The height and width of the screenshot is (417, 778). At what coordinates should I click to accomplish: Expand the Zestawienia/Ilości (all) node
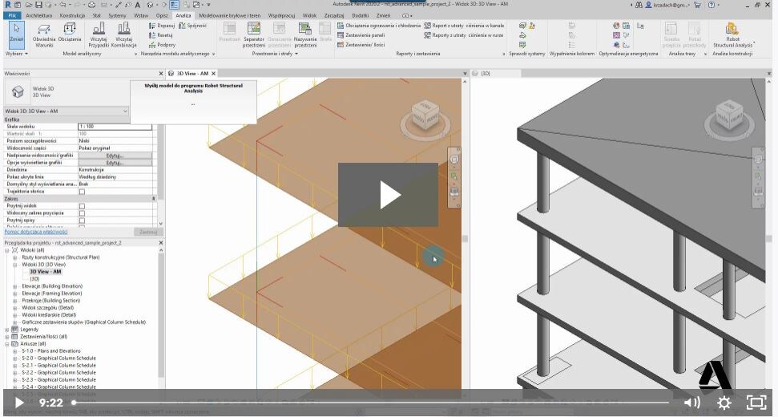[x=7, y=337]
